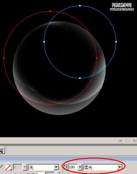This screenshot has width=137, height=174.
Task: Open the blend mode dropdown showing 柔光
Action: [x=103, y=167]
